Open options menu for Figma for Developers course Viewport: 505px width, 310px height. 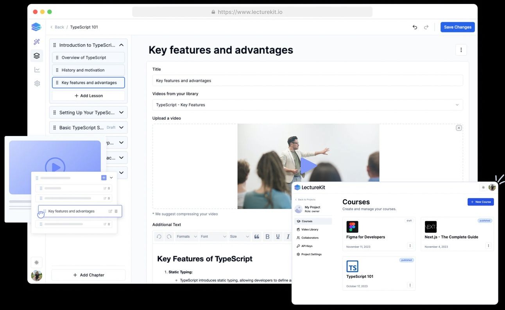pos(410,246)
